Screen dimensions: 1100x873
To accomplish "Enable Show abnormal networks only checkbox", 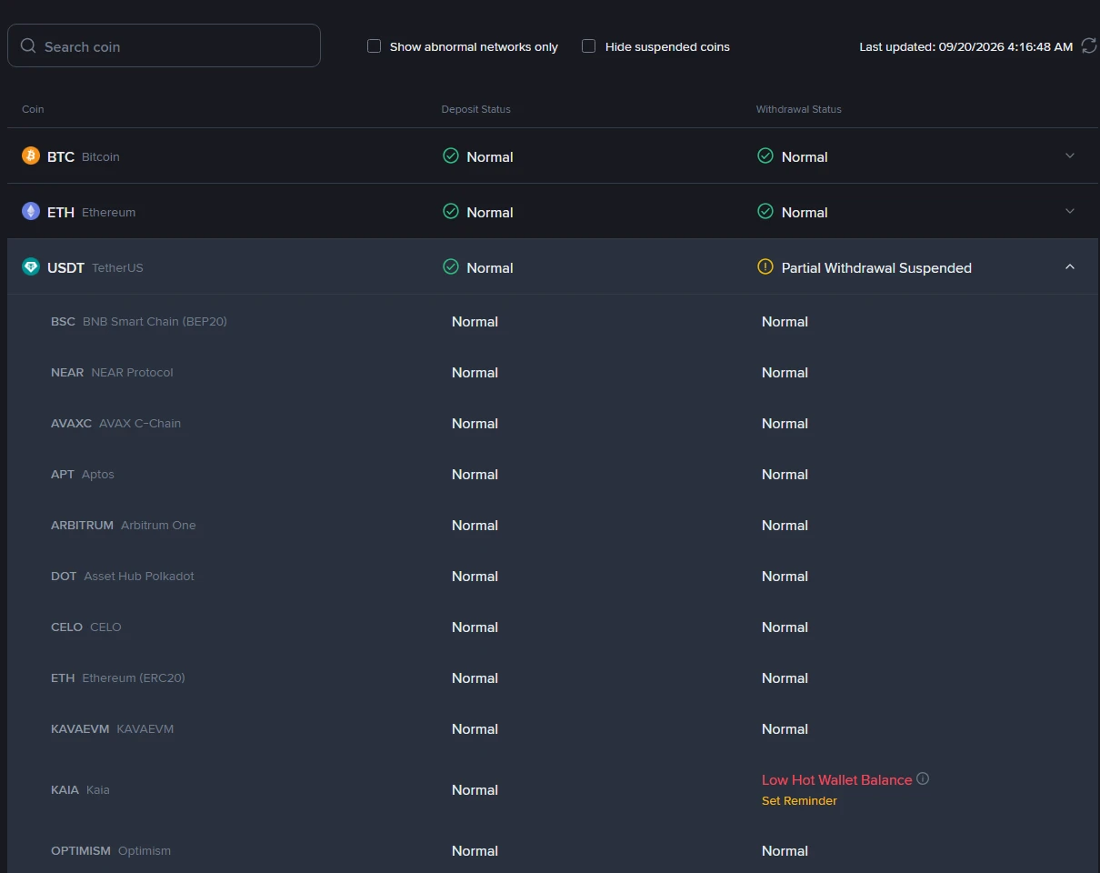I will click(x=374, y=45).
